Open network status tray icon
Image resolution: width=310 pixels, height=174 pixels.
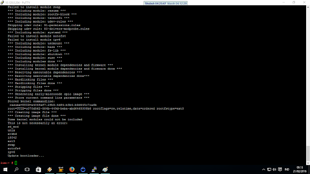[x=269, y=170]
